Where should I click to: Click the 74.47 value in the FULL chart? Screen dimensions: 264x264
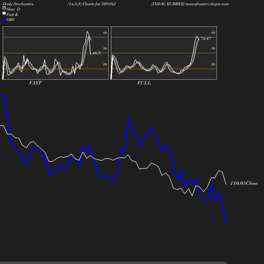point(206,39)
